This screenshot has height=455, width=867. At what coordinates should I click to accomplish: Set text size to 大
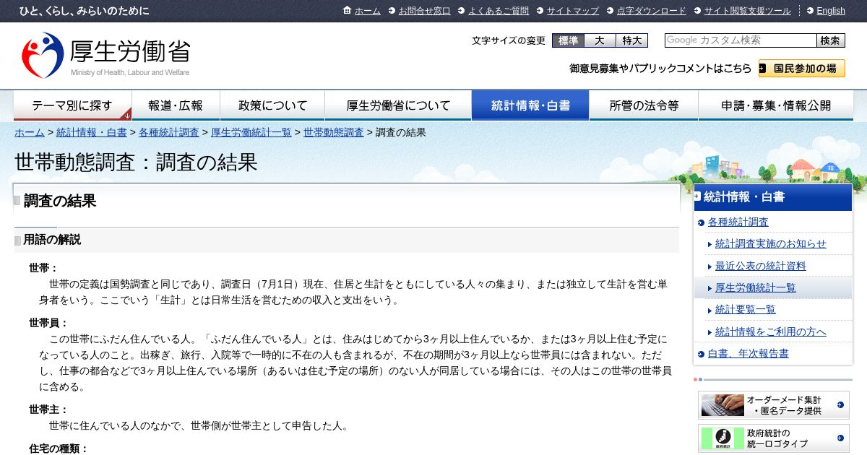[600, 40]
